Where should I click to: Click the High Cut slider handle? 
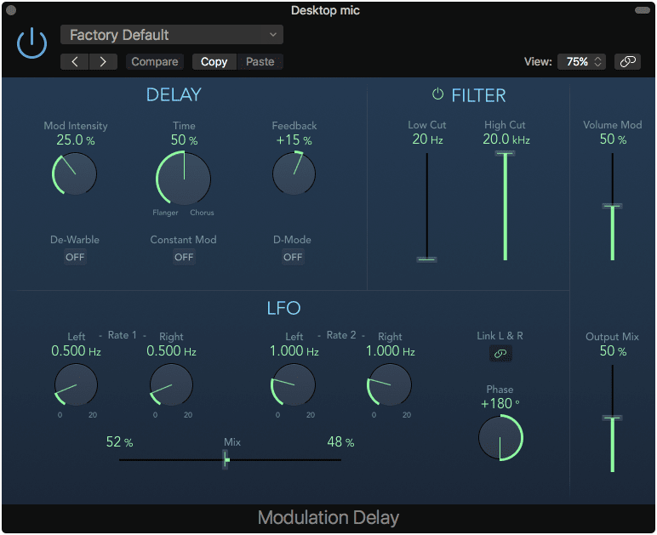(505, 153)
